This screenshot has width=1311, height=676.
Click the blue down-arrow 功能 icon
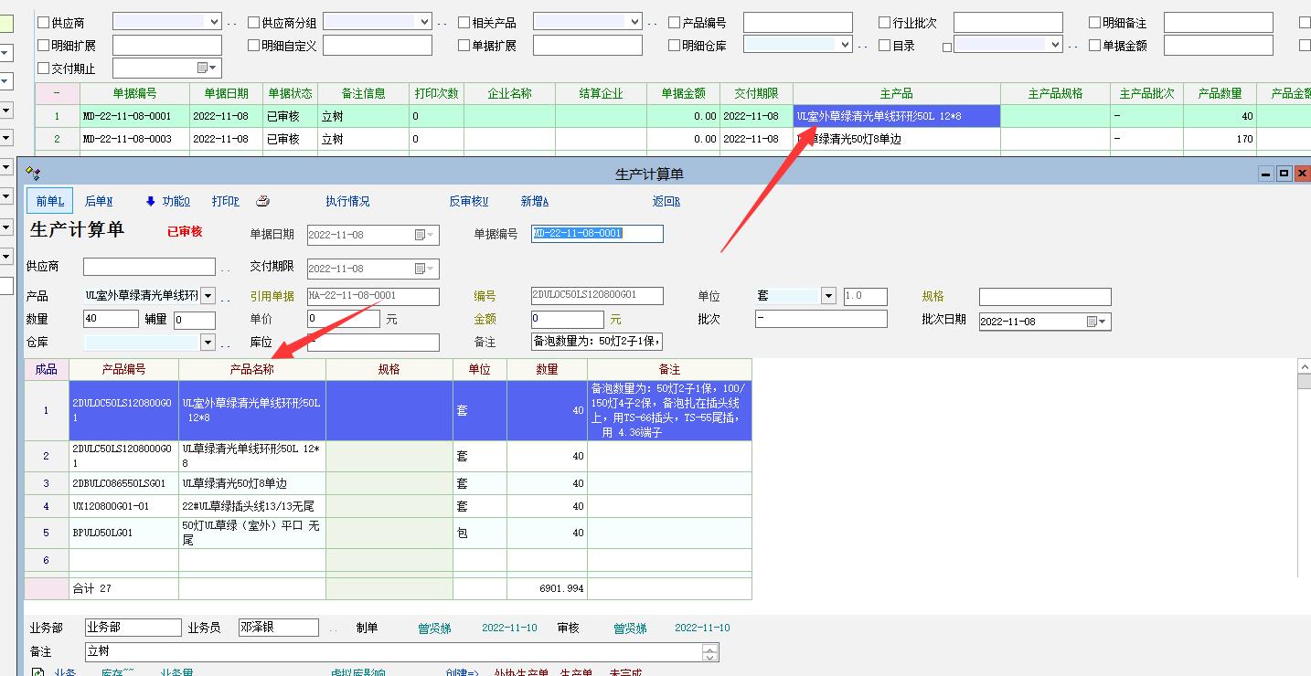coord(151,202)
